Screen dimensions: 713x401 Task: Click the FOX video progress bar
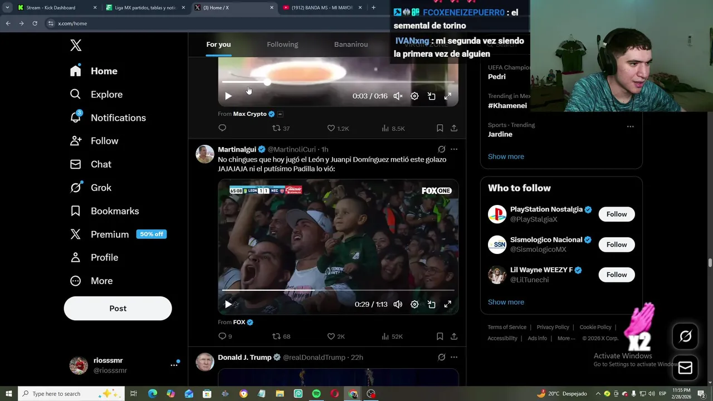[x=338, y=290]
